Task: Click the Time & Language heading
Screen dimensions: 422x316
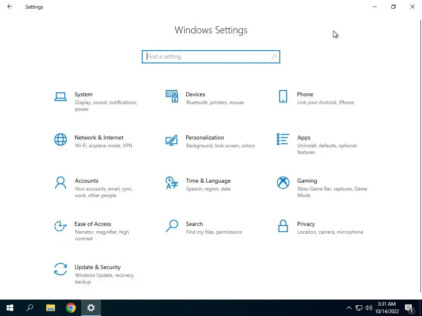Action: pos(208,181)
